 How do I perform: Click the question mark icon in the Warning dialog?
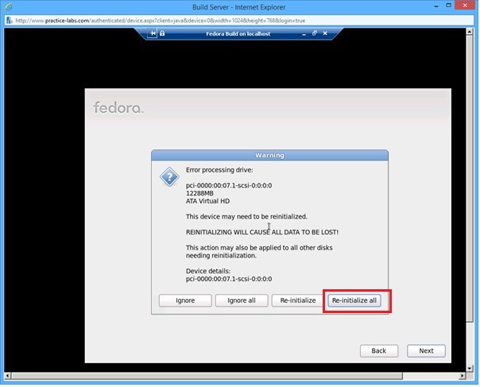coord(169,176)
